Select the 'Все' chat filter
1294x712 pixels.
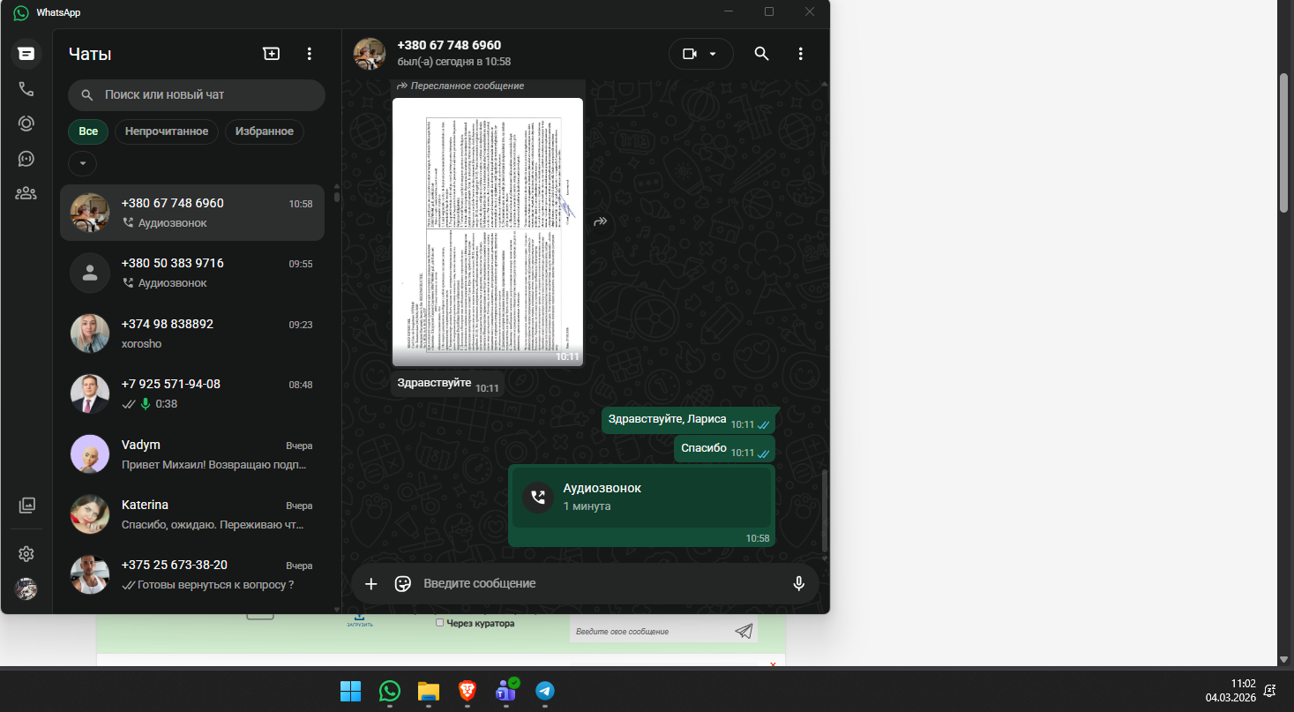(x=88, y=131)
